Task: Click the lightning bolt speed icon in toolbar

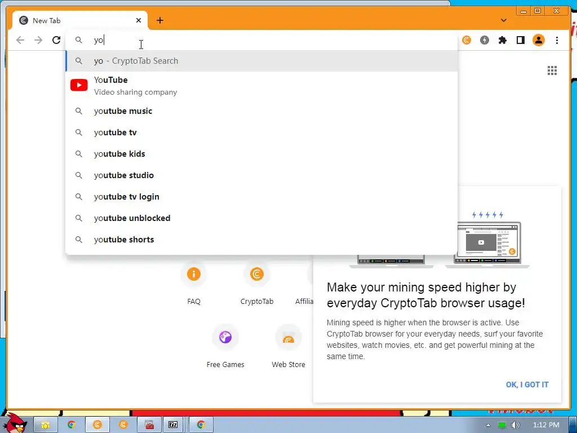Action: (485, 40)
